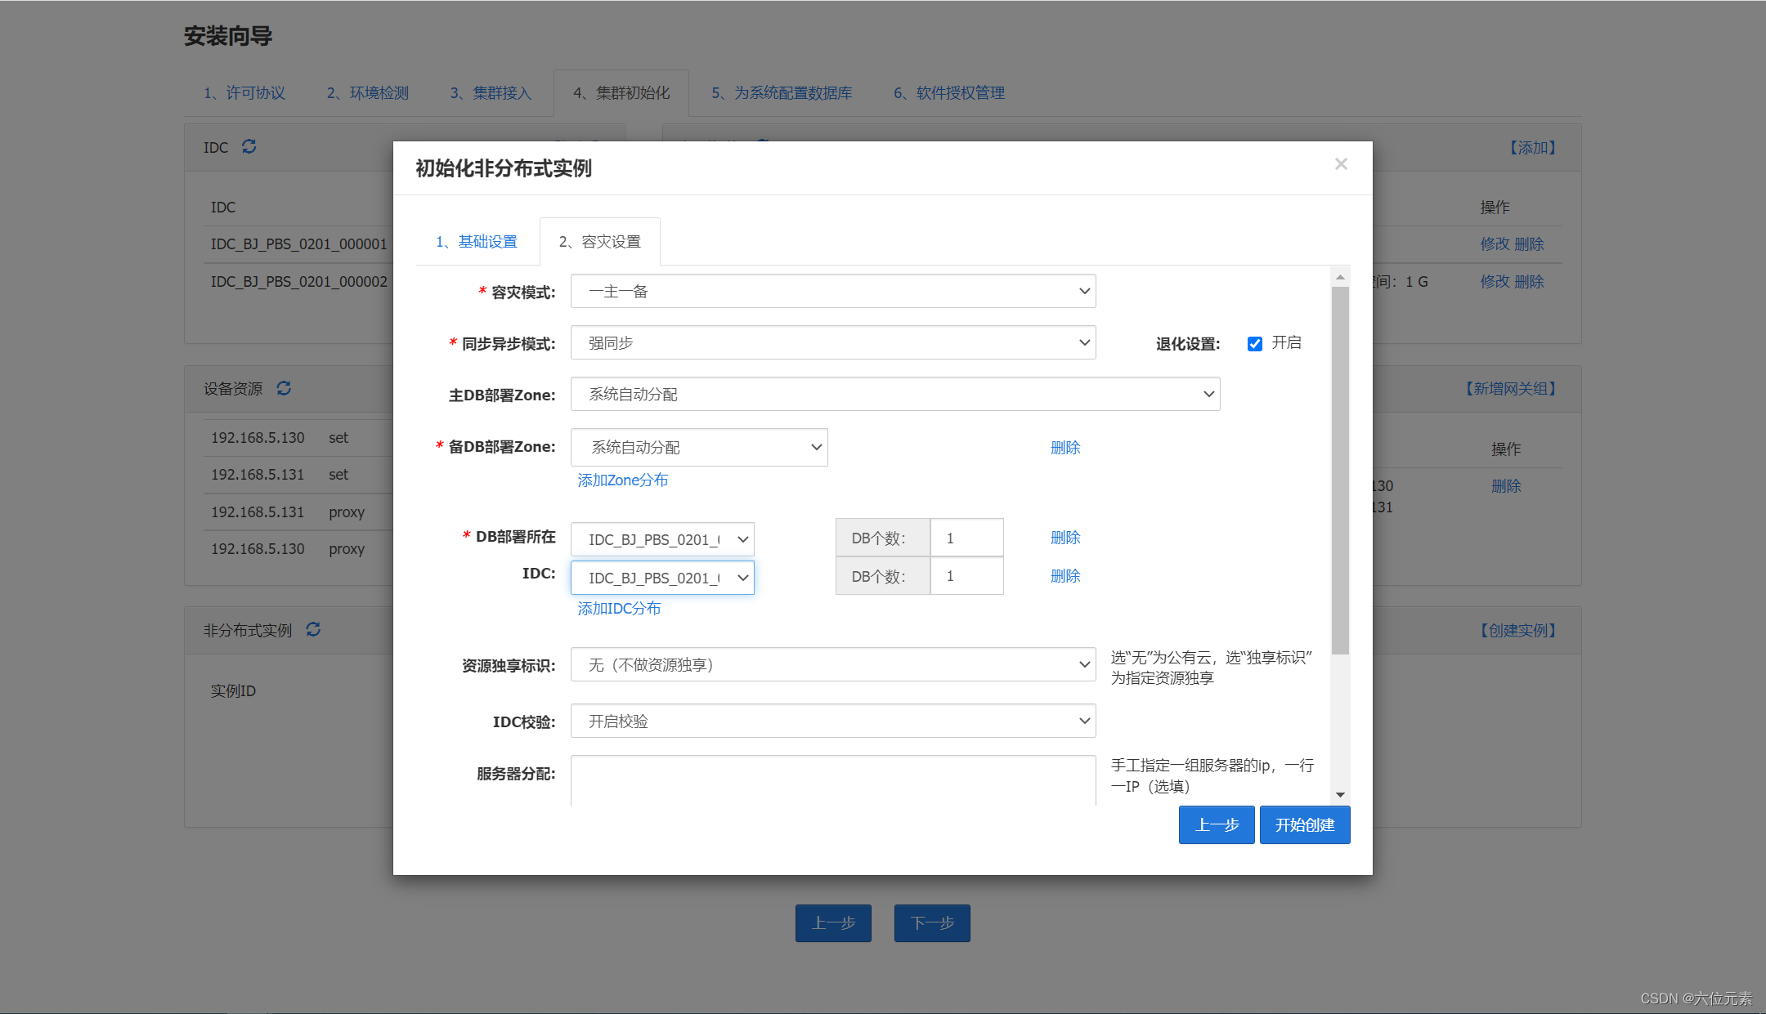Image resolution: width=1766 pixels, height=1014 pixels.
Task: Click the 添加IDC分布 link
Action: click(x=619, y=609)
